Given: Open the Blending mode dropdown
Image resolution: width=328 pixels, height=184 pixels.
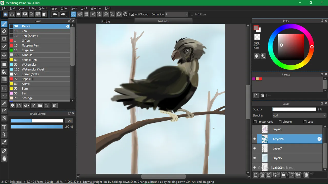Looking at the screenshot, I should 299,116.
